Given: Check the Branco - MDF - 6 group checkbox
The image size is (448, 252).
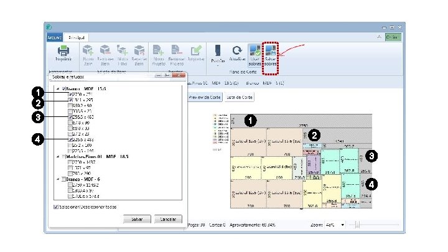Looking at the screenshot, I should pyautogui.click(x=63, y=179).
